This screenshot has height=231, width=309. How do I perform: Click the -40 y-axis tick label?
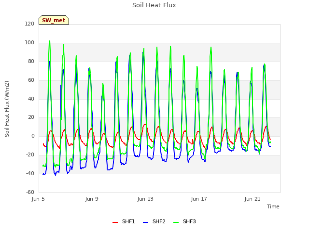coord(30,173)
